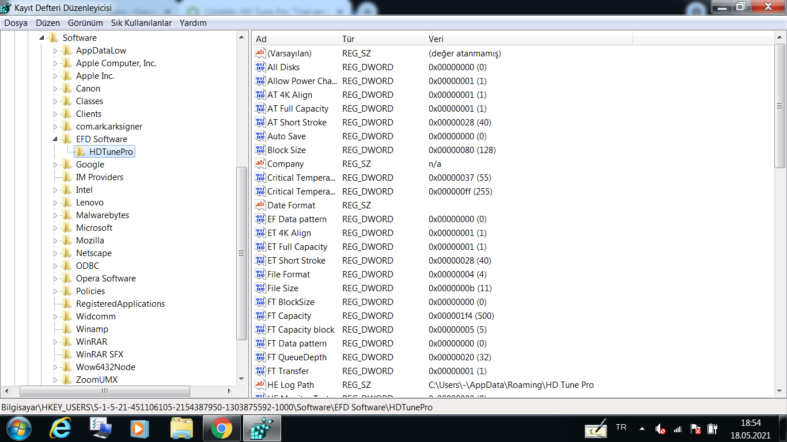Select the Clients registry key

(89, 114)
